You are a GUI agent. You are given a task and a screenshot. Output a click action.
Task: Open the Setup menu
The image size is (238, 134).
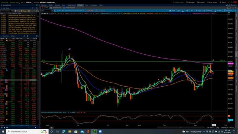tap(223, 2)
